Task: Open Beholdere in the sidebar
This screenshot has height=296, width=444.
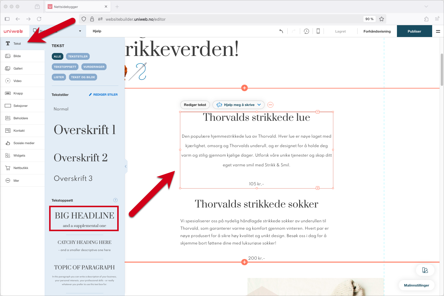Action: coord(22,118)
